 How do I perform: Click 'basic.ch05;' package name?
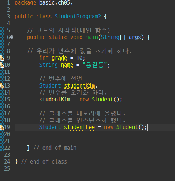pyautogui.click(x=56, y=3)
